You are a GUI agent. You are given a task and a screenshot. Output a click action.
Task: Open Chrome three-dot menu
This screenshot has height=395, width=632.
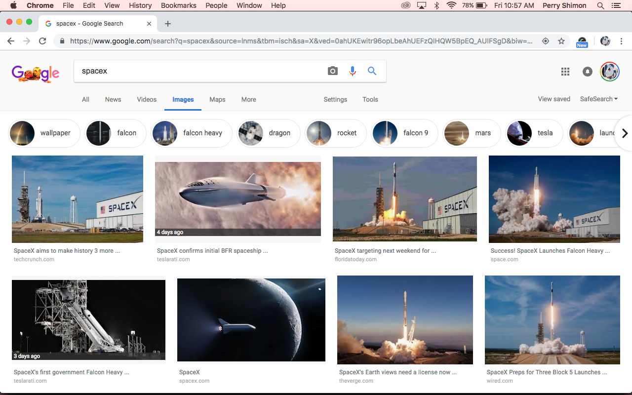[621, 41]
